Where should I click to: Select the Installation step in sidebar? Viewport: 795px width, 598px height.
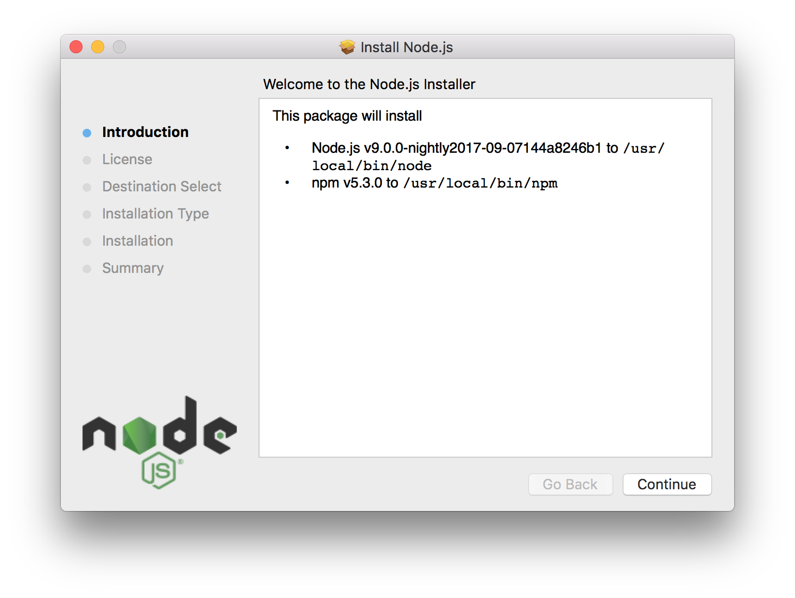[137, 241]
